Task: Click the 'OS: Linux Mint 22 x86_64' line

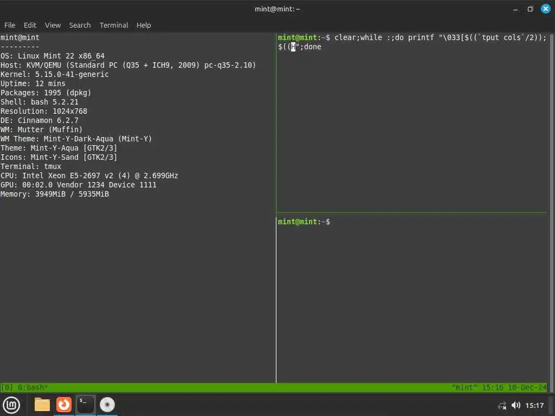Action: coord(53,56)
